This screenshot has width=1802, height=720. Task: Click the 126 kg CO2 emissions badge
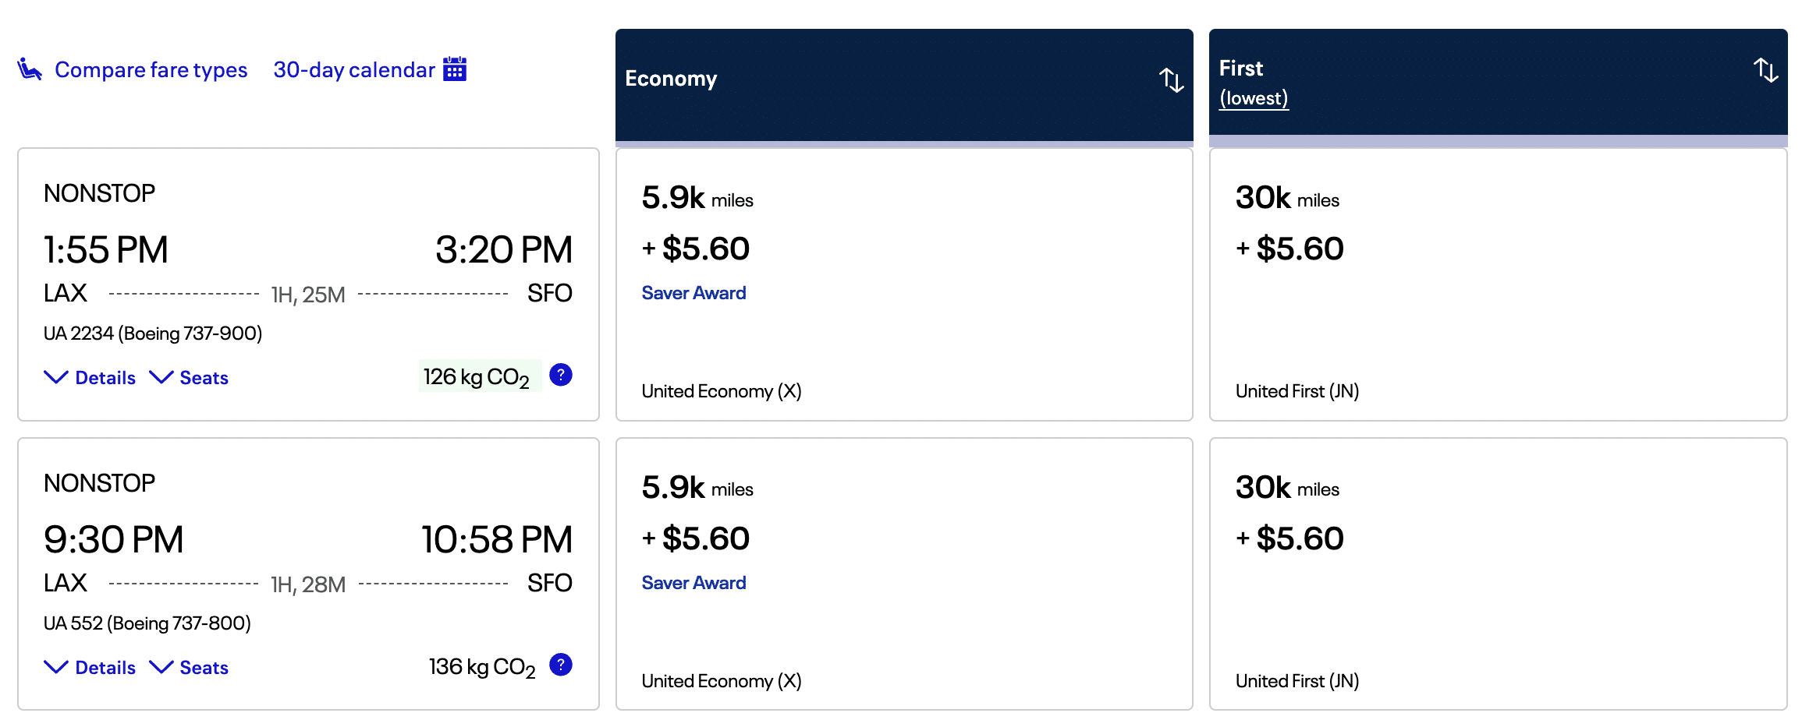477,377
